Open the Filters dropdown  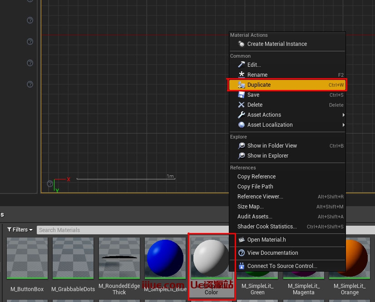pos(20,230)
